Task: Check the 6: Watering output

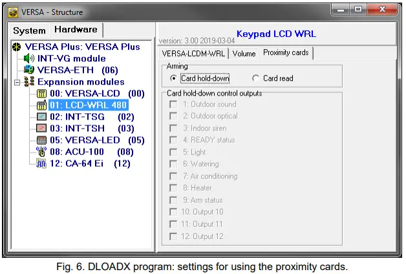Action: click(x=173, y=164)
